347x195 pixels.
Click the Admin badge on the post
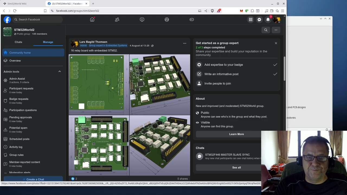[83, 45]
